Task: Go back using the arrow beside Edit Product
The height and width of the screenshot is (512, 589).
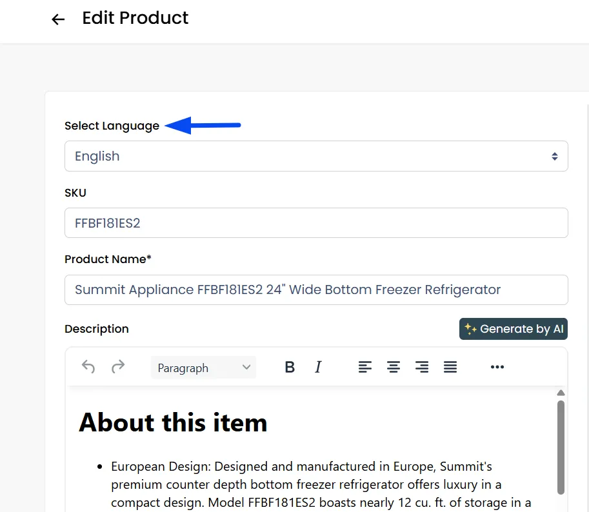Action: click(58, 19)
